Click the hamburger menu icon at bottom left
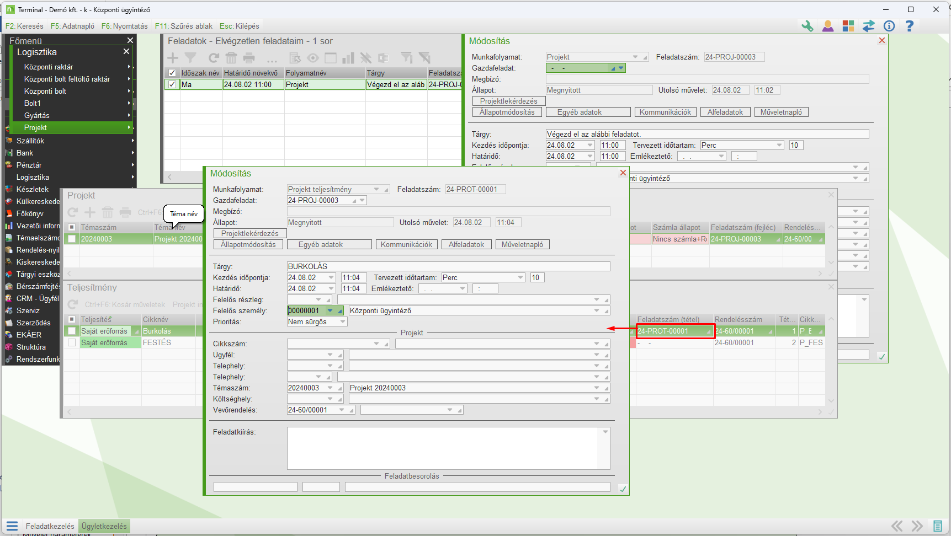951x536 pixels. 12,526
